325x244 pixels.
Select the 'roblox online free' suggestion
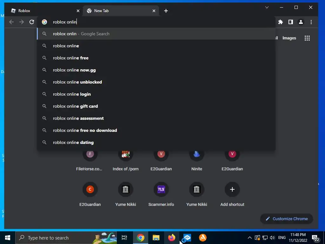coord(156,58)
